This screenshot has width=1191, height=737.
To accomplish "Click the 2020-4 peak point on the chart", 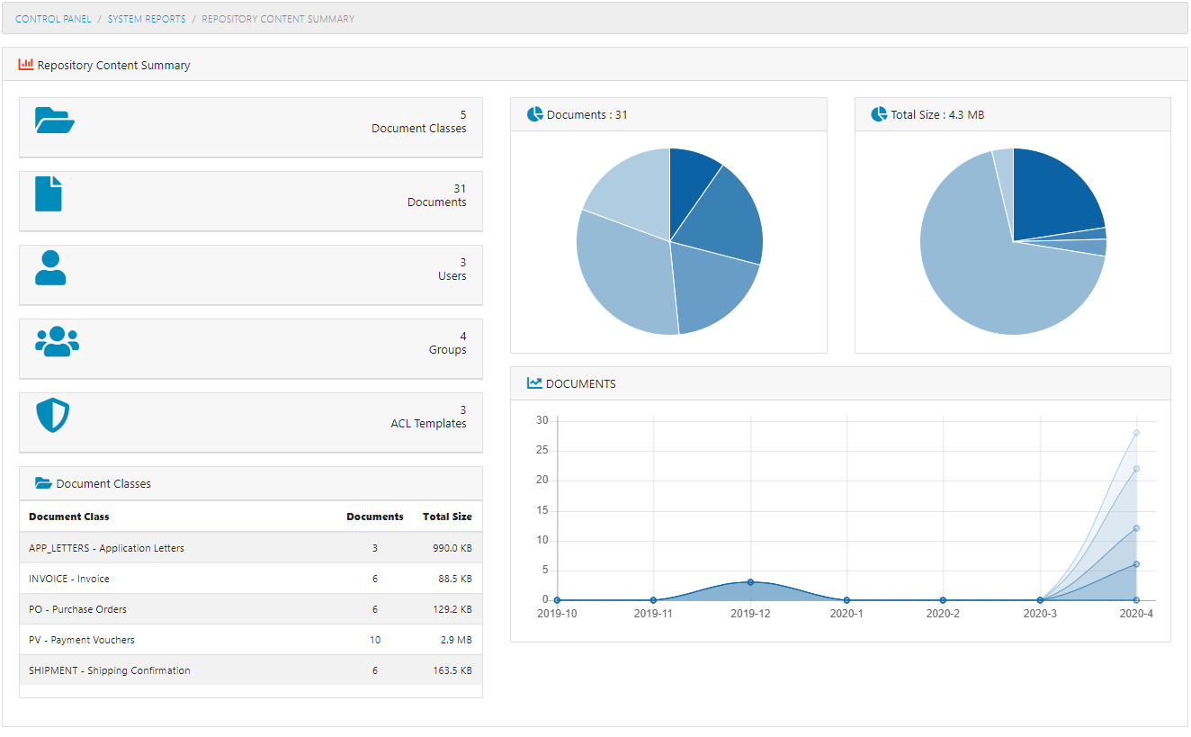I will tap(1134, 432).
